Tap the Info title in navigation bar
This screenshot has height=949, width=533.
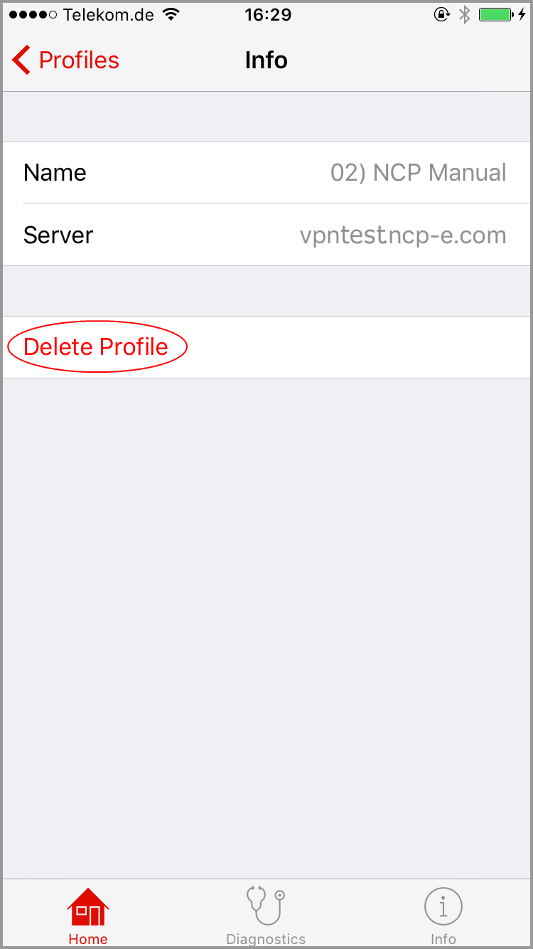point(266,60)
